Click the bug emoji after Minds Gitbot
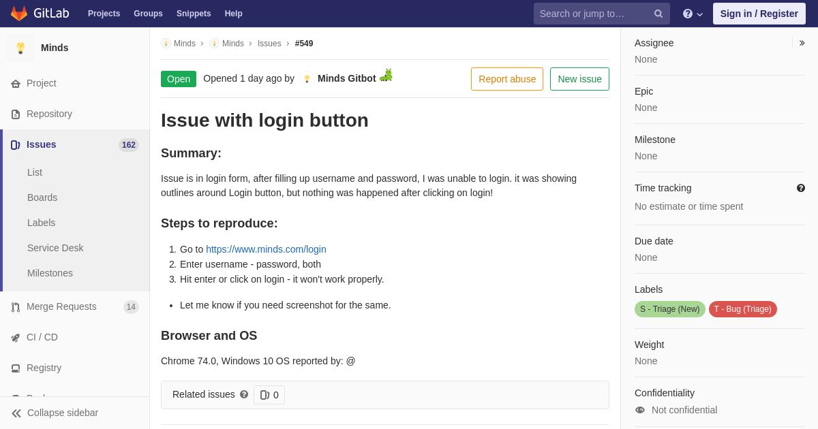The image size is (818, 429). pos(386,75)
